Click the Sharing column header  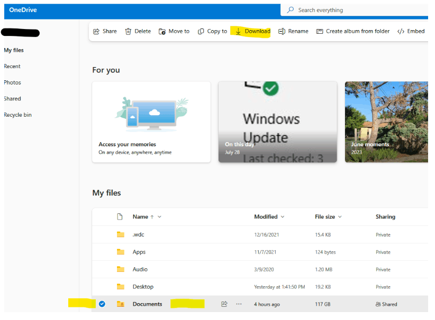click(385, 217)
